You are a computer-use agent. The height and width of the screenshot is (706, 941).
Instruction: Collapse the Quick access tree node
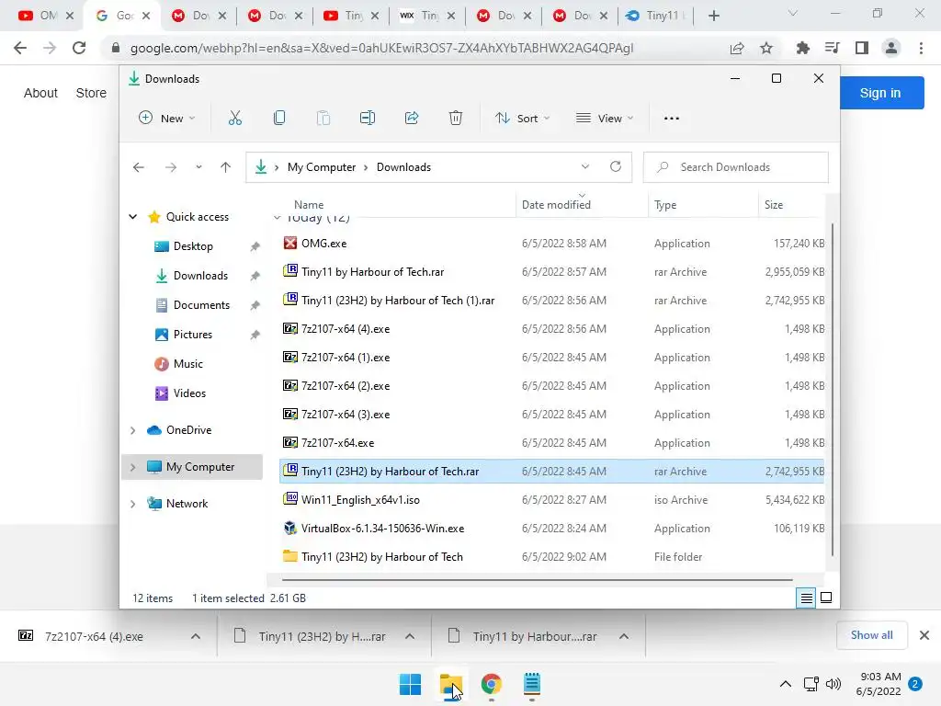132,217
